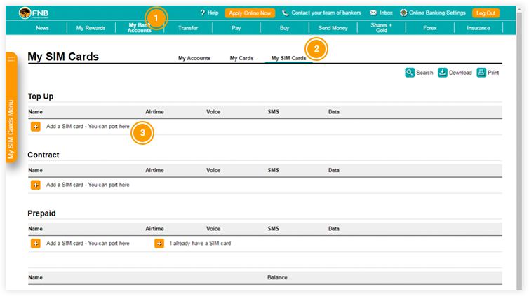Click Add a SIM card text under Prepaid
Screen dimensions: 529x296
tap(88, 244)
